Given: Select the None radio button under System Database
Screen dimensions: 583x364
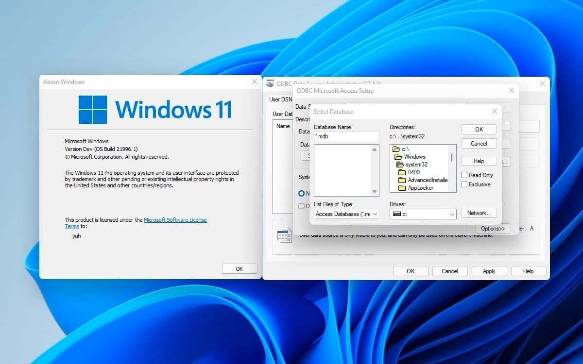Looking at the screenshot, I should [x=301, y=193].
